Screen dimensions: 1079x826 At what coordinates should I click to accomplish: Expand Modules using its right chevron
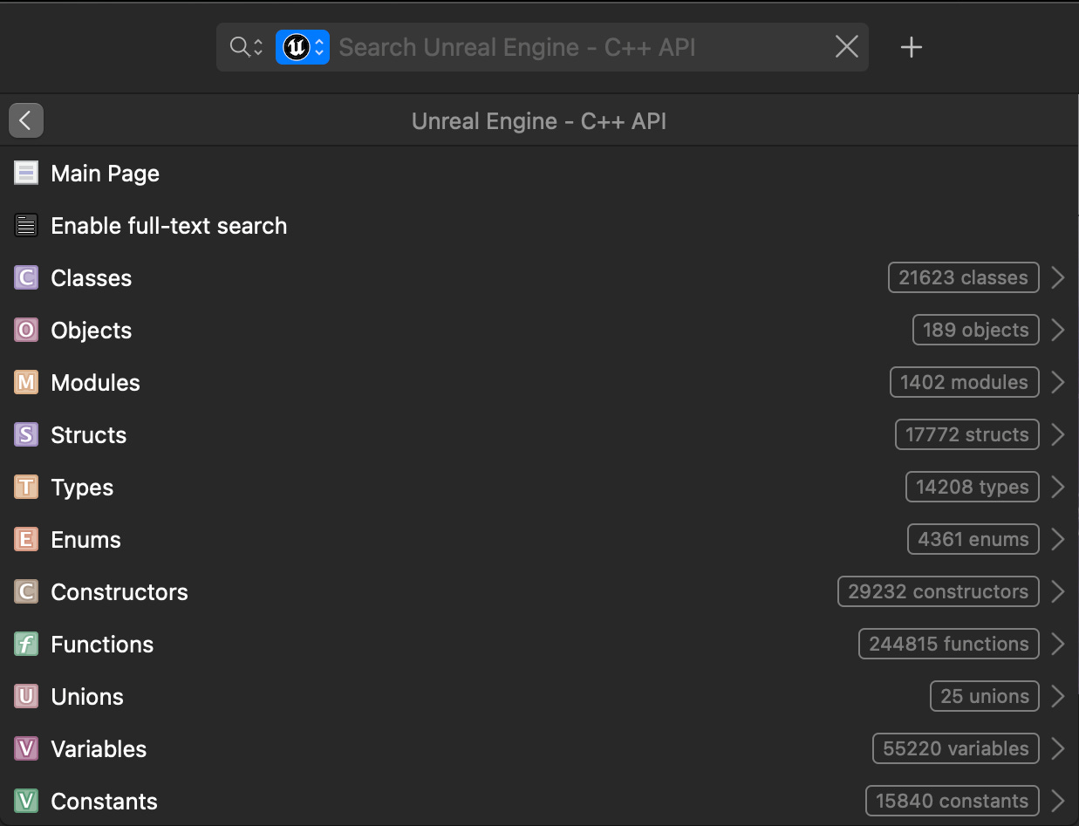pos(1058,383)
